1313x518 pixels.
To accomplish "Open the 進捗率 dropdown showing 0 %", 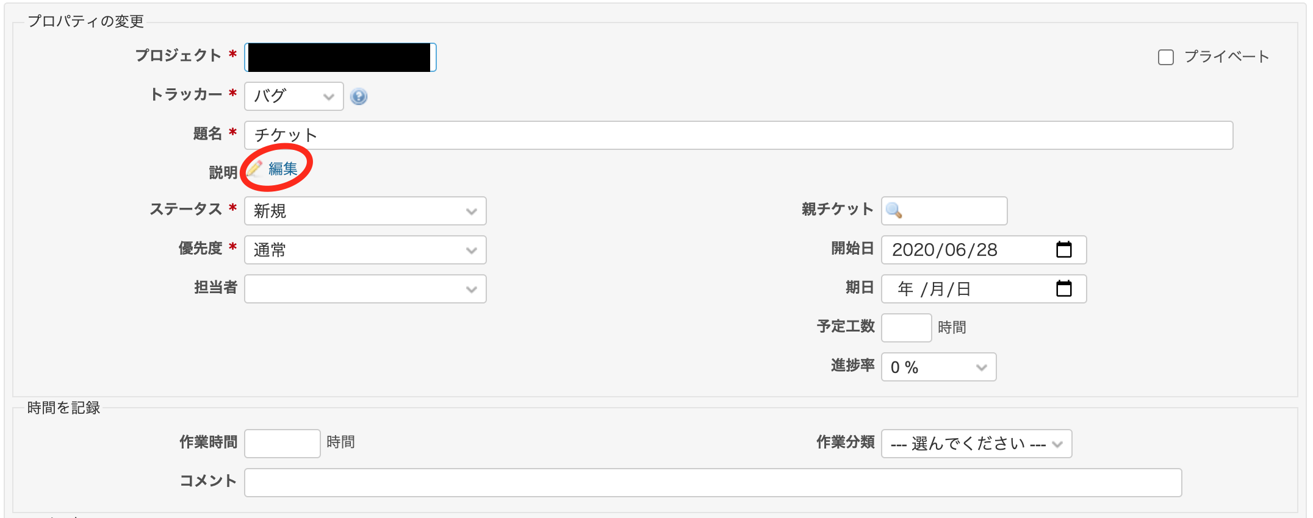I will [x=939, y=367].
